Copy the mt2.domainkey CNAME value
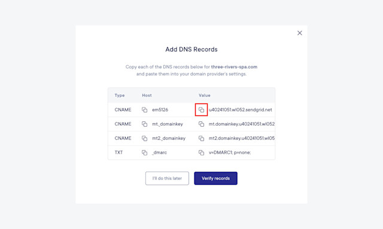This screenshot has height=229, width=383. [201, 138]
